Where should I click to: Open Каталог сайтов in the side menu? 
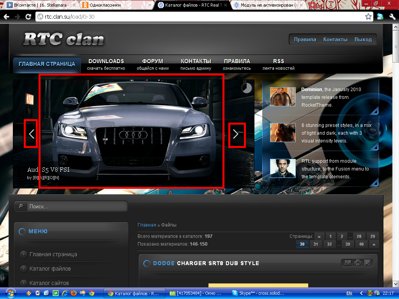point(49,283)
